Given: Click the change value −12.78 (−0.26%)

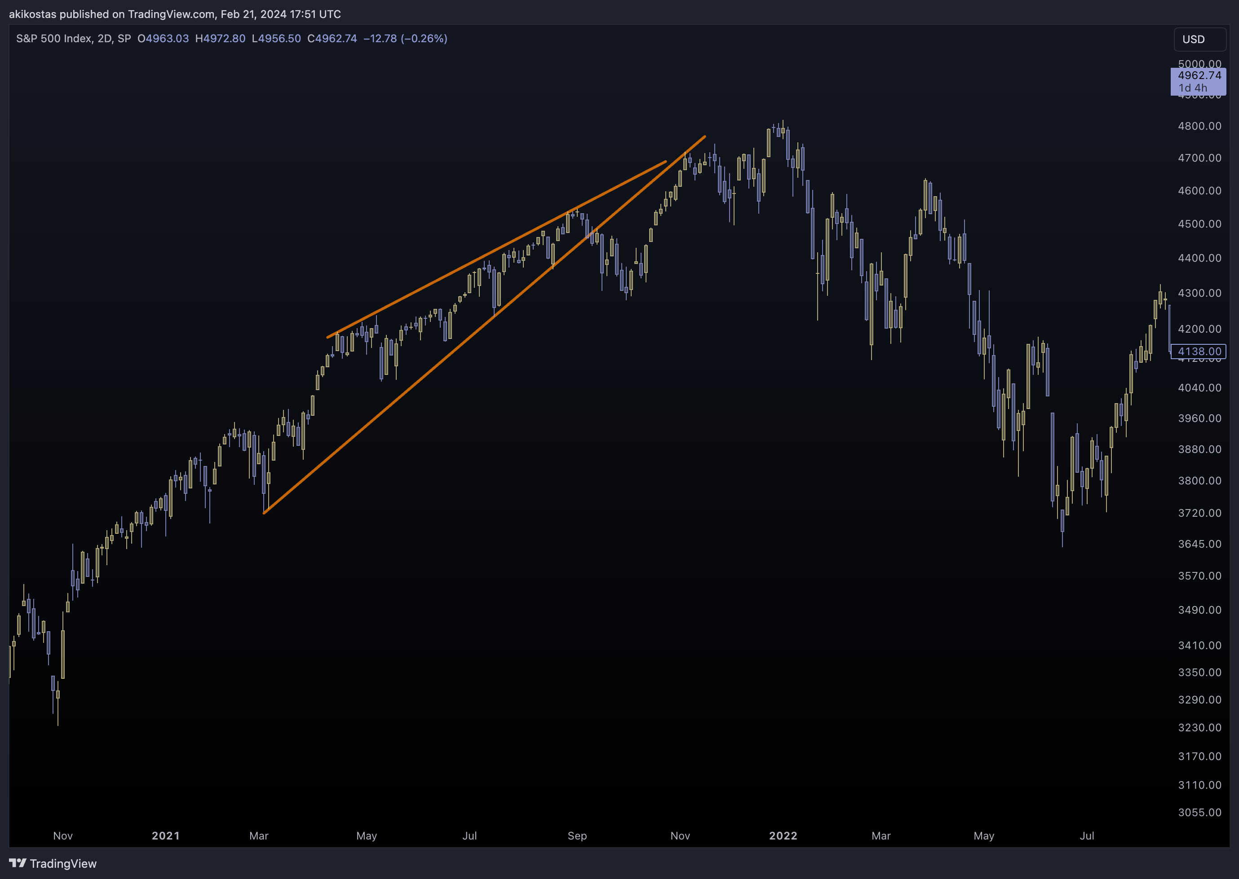Looking at the screenshot, I should coord(405,39).
